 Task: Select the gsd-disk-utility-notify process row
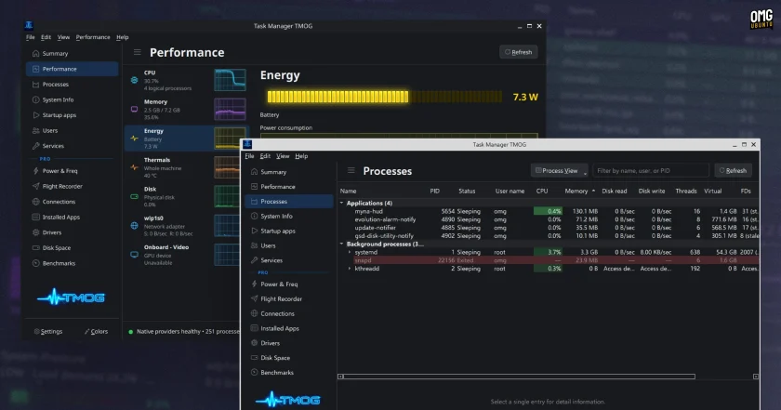pos(549,235)
